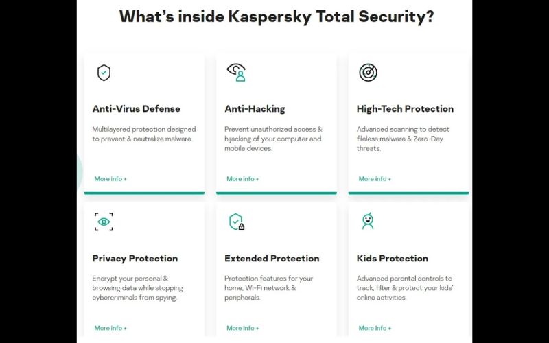The image size is (549, 343).
Task: Select the Anti-Hacking heading
Action: (255, 108)
